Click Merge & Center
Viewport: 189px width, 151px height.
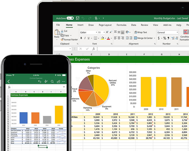(x=143, y=38)
